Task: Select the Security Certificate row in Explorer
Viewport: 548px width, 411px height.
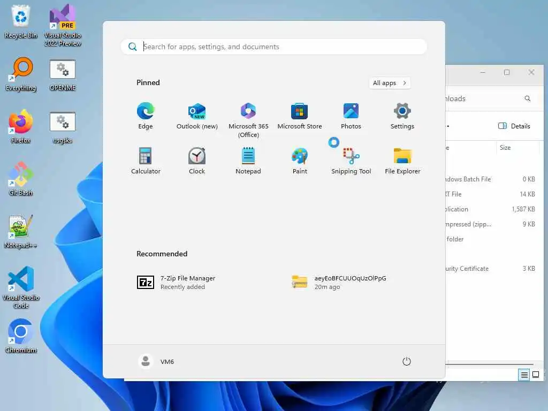Action: pos(492,269)
